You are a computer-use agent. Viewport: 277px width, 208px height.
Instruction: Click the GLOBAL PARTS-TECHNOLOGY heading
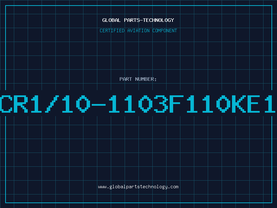click(138, 20)
